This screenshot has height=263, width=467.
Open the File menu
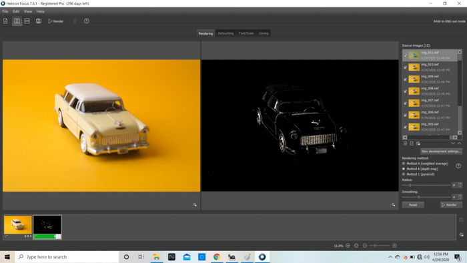click(5, 11)
